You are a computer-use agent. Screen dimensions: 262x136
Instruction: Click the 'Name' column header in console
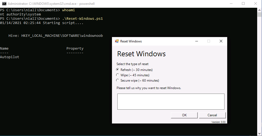(x=4, y=48)
